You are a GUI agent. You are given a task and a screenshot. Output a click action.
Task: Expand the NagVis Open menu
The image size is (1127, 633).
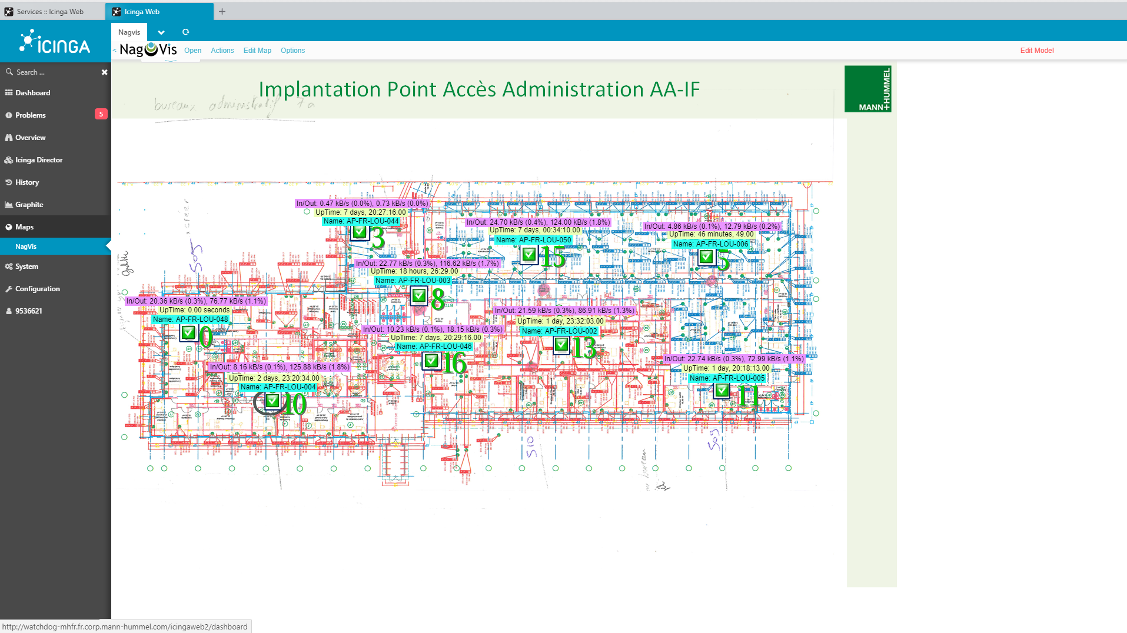(192, 51)
